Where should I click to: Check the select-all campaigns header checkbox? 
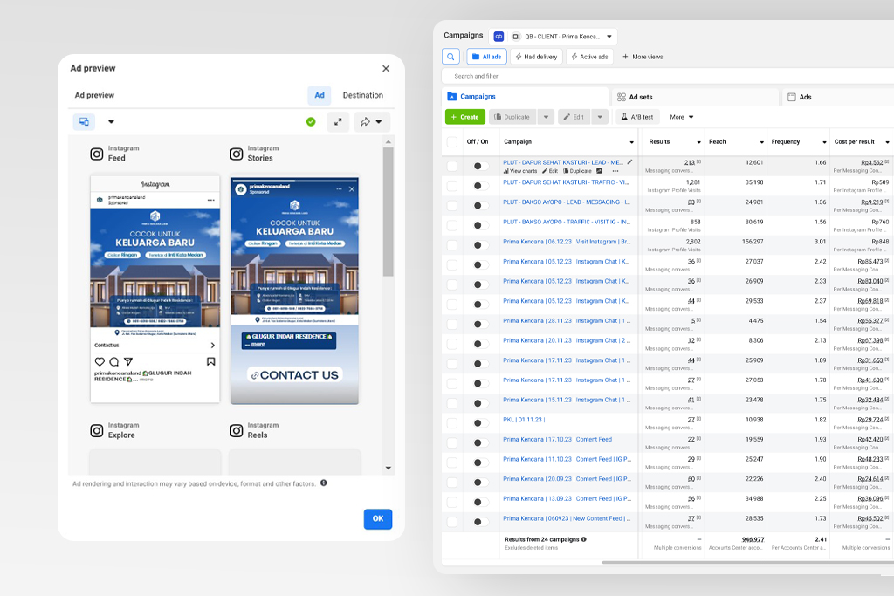point(451,141)
